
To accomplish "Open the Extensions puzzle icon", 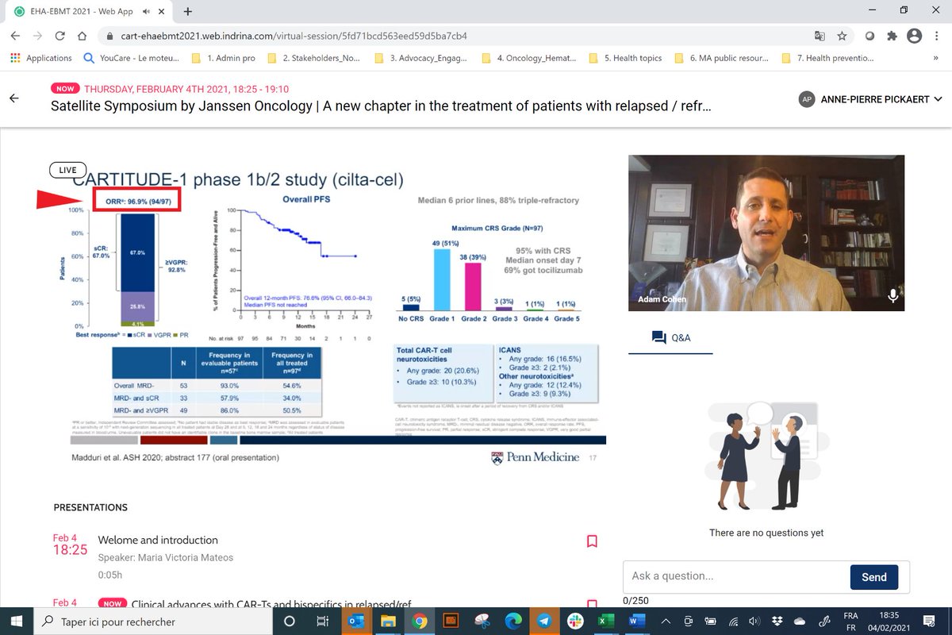I will point(892,37).
